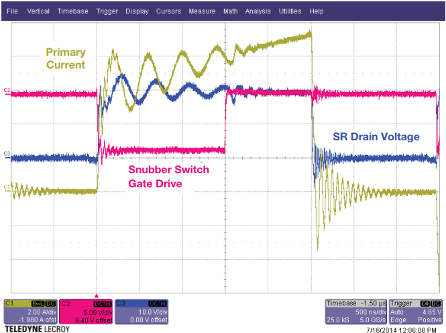Click the pink trigger position marker below grid
446x333 pixels.
click(97, 295)
